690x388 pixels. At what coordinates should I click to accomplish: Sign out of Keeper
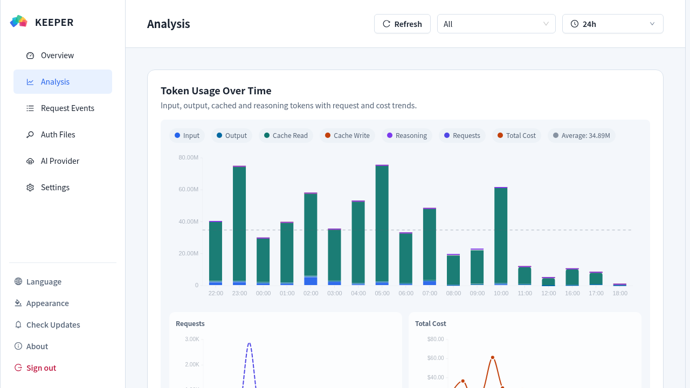(x=63, y=368)
